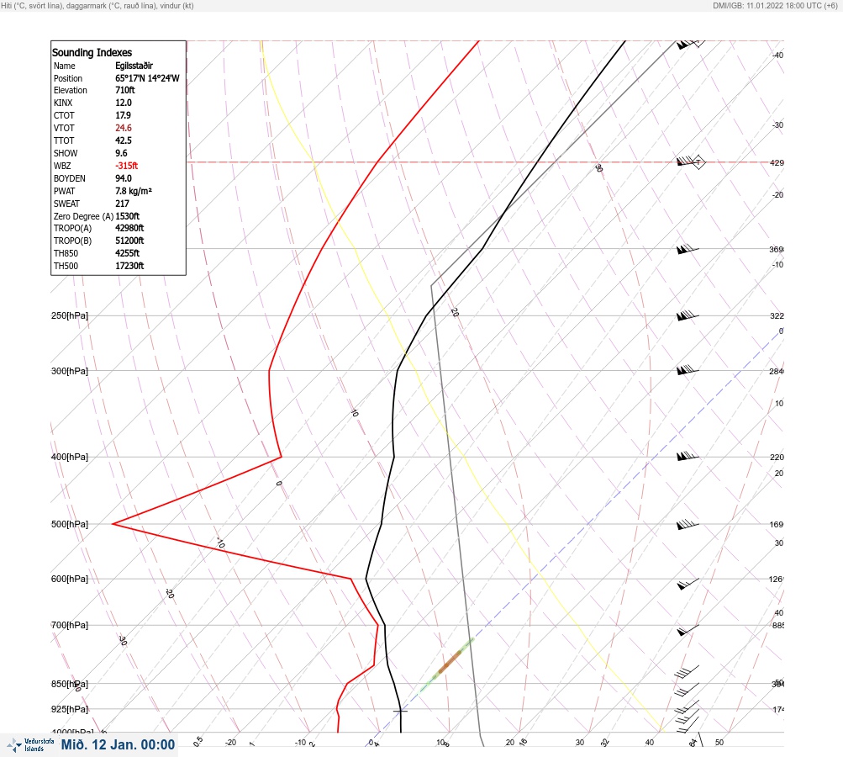The image size is (843, 757).
Task: Select the TH500 value 17230ft
Action: pyautogui.click(x=129, y=266)
